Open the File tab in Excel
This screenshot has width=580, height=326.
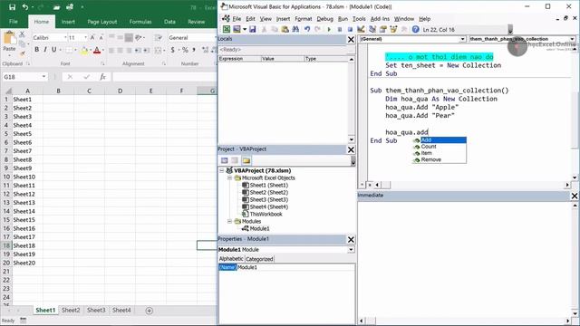coord(14,22)
